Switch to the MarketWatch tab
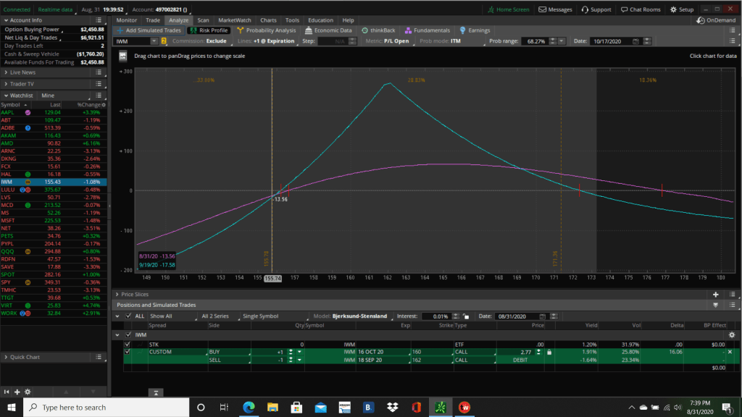Screen dimensions: 742x417 (235, 20)
